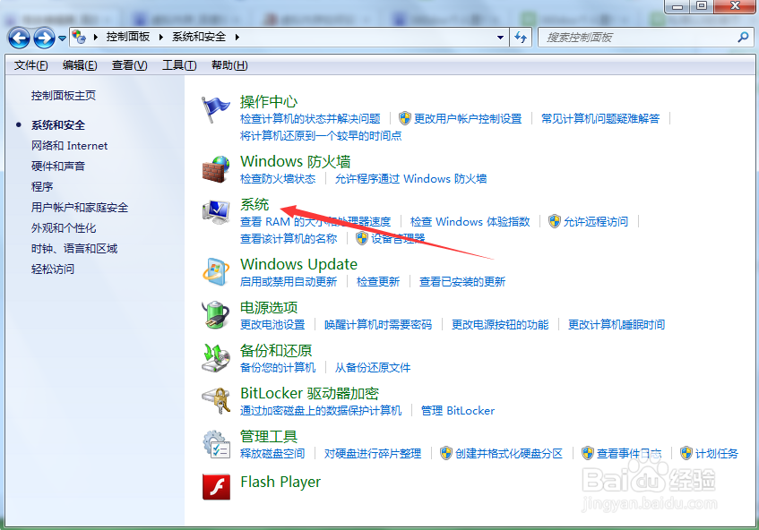Click the search magnifier icon

click(743, 38)
